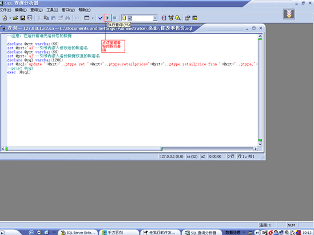314x235 pixels.
Task: Expand the New Query dropdown arrow
Action: 10,18
